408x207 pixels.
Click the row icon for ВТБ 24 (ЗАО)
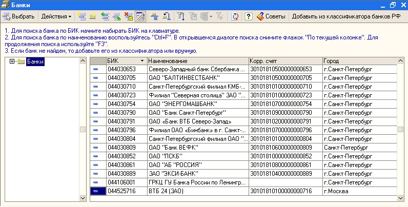click(x=95, y=191)
